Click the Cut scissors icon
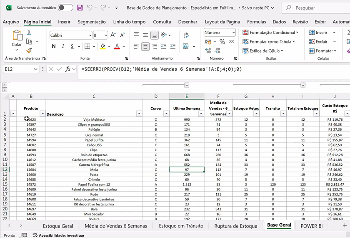Image resolution: width=350 pixels, height=238 pixels. pos(29,33)
